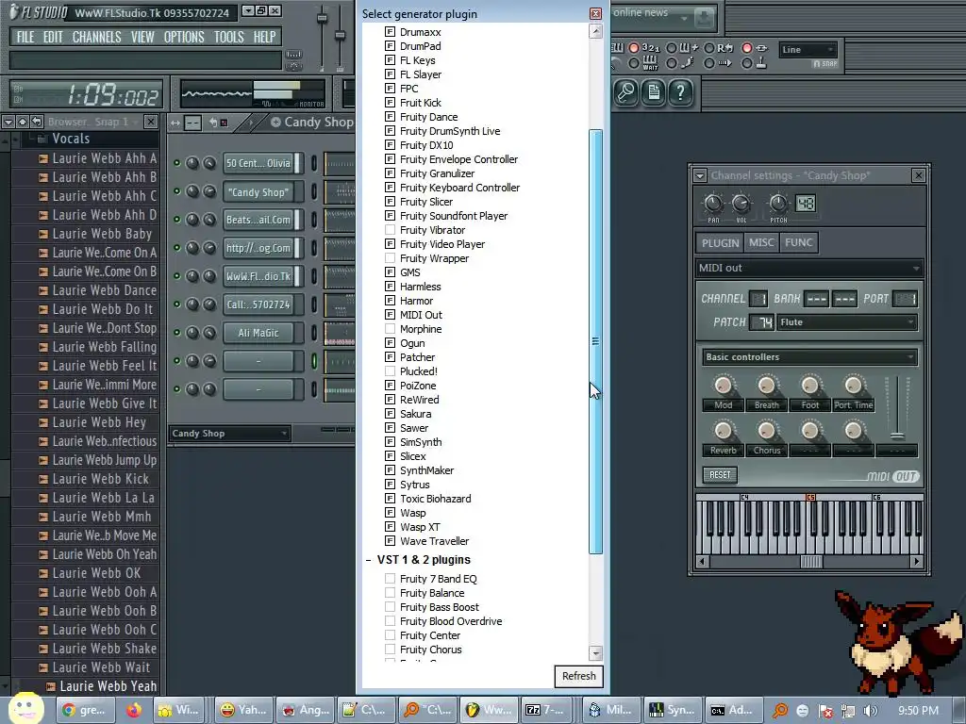Check the Plucked! plugin checkbox
The image size is (966, 724).
390,371
